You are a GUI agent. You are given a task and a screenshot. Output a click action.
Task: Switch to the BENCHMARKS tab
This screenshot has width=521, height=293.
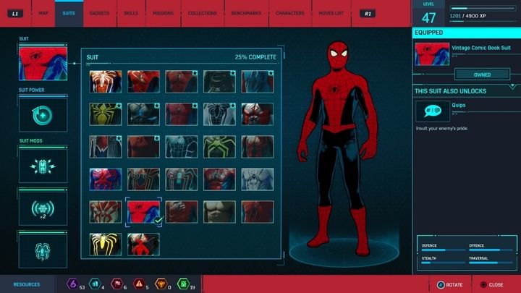246,13
